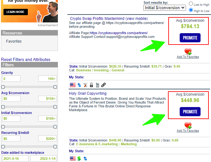The height and width of the screenshot is (162, 211).
Task: Open Favorites under Resources
Action: [14, 41]
